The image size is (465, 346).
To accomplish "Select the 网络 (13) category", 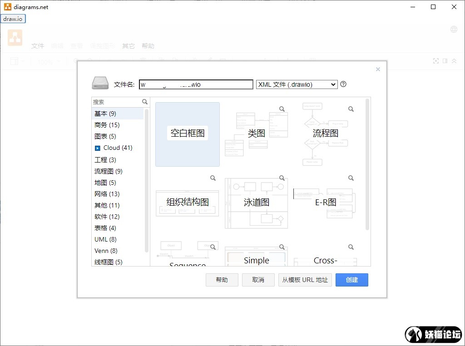I will (118, 194).
